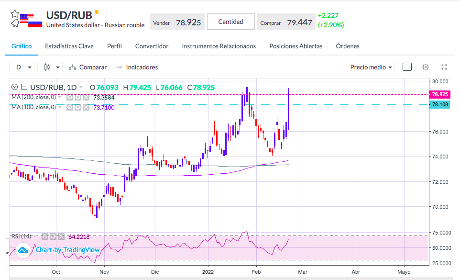Open MA 100 settings gear

coord(78,107)
